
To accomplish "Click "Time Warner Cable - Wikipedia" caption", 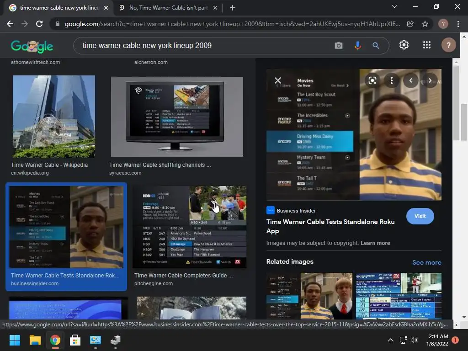I will tap(49, 165).
